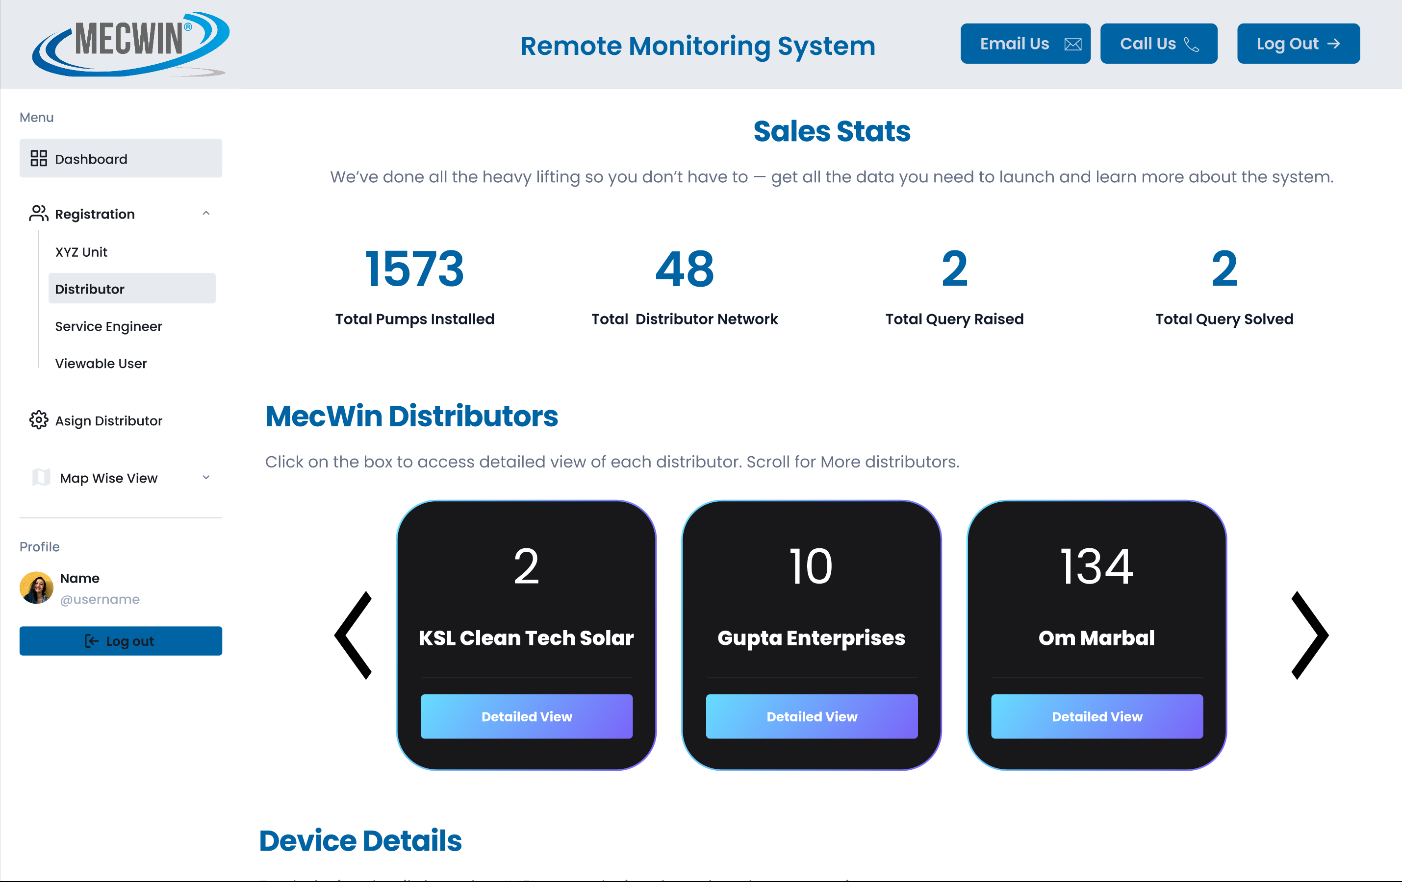Viewport: 1402px width, 882px height.
Task: Click the Map Wise View map icon
Action: 41,477
